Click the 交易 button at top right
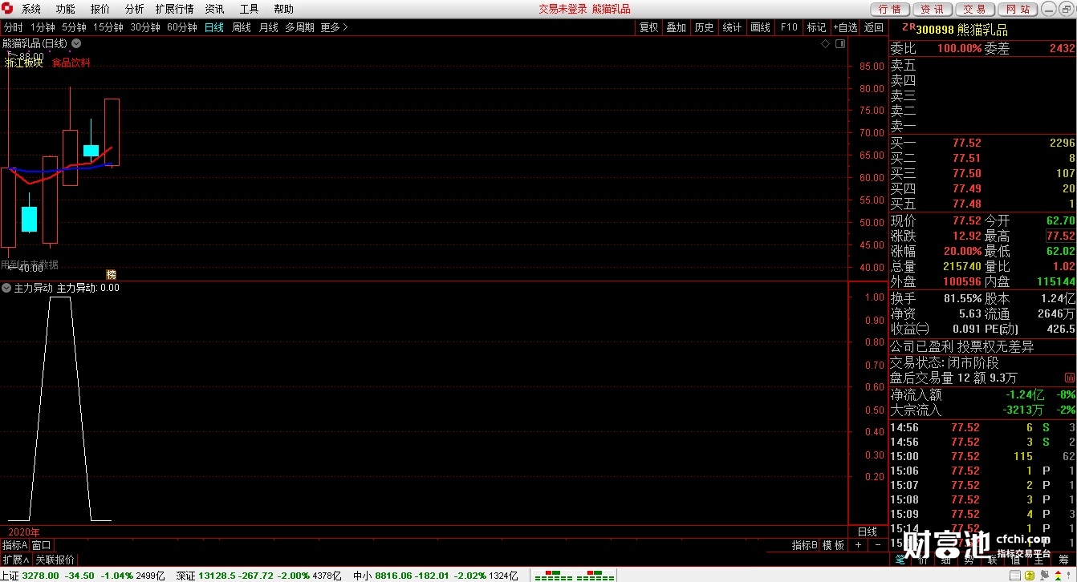Image resolution: width=1077 pixels, height=582 pixels. tap(975, 9)
